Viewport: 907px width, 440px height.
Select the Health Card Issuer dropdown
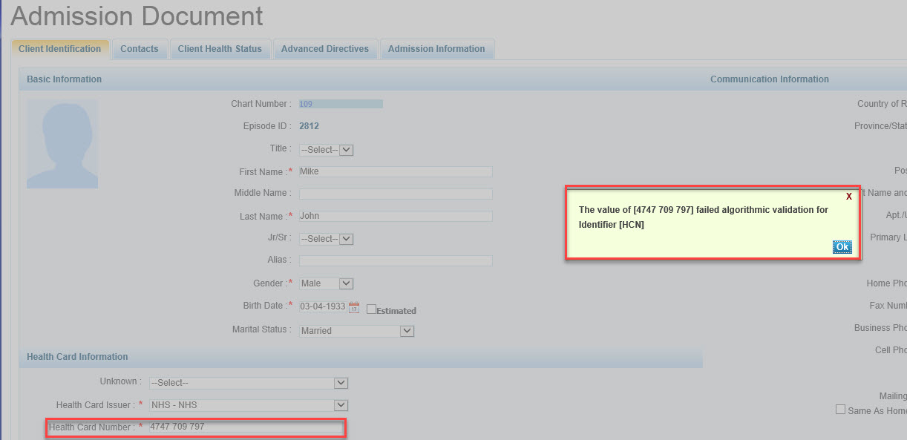tap(249, 405)
